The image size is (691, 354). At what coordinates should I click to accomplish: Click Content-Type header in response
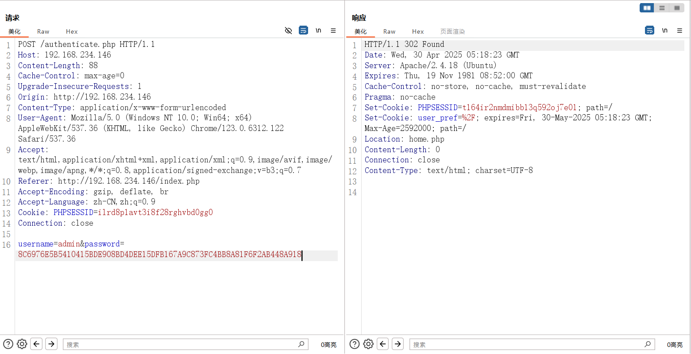pos(448,170)
